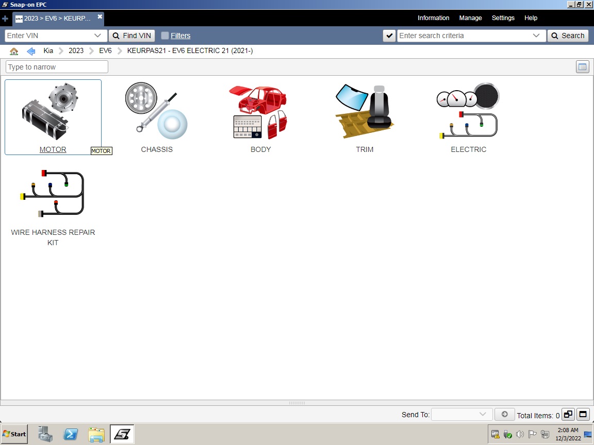This screenshot has height=445, width=594.
Task: Click the Find VIN button
Action: pyautogui.click(x=132, y=36)
